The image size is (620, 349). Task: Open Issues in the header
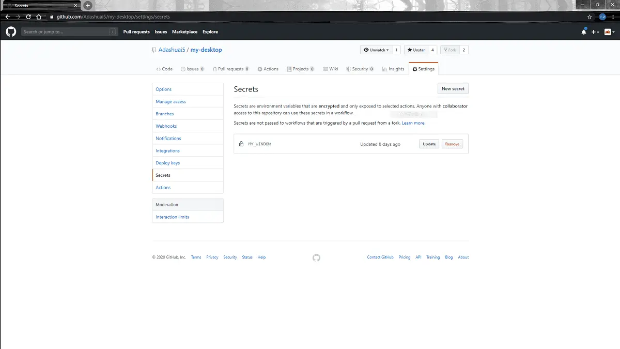(x=161, y=32)
